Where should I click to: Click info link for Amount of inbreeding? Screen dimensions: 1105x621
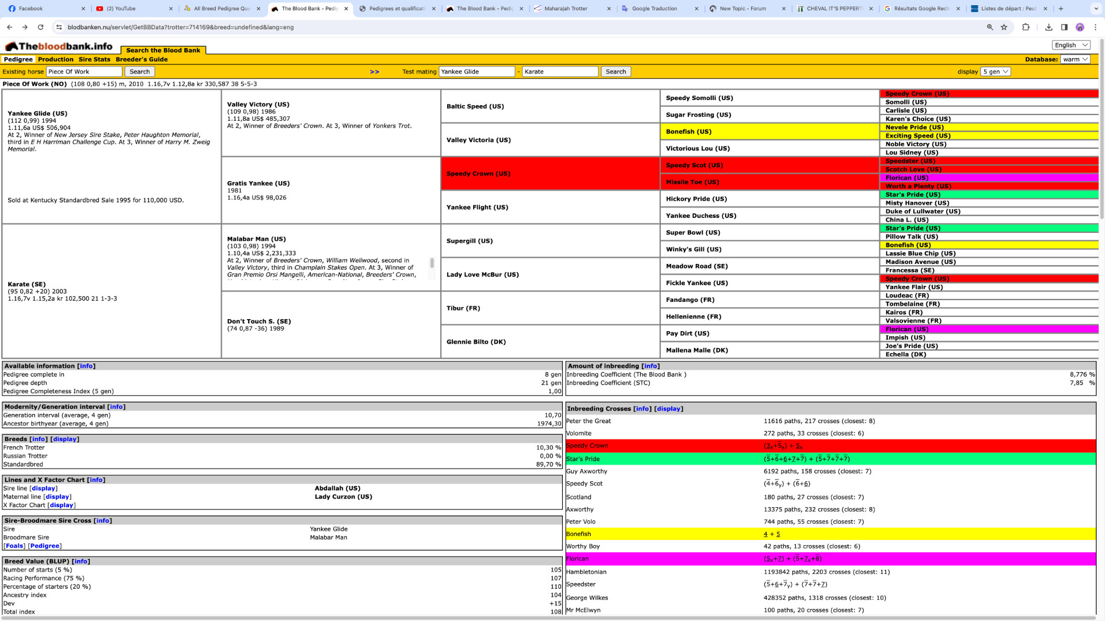coord(650,366)
